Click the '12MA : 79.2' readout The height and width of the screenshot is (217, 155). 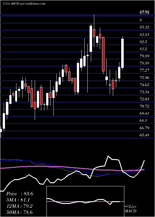click(x=19, y=206)
